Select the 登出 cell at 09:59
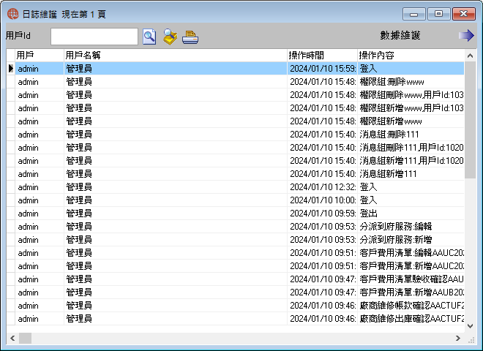 [x=411, y=214]
